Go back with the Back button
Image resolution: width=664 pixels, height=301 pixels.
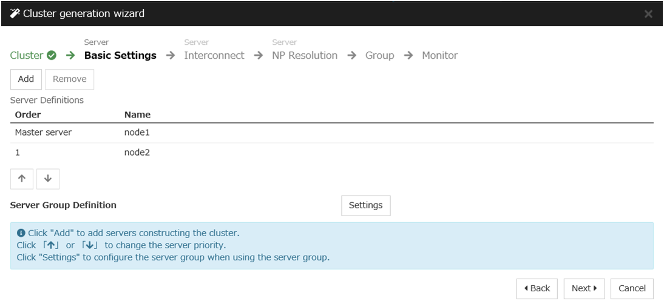[x=537, y=289]
